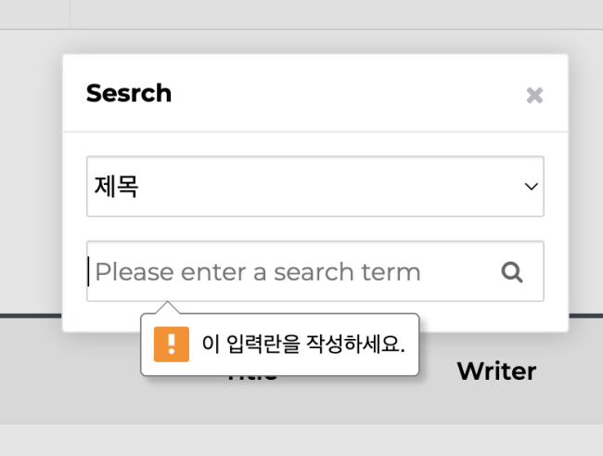
Task: Click the partially hidden Title column header
Action: [252, 378]
